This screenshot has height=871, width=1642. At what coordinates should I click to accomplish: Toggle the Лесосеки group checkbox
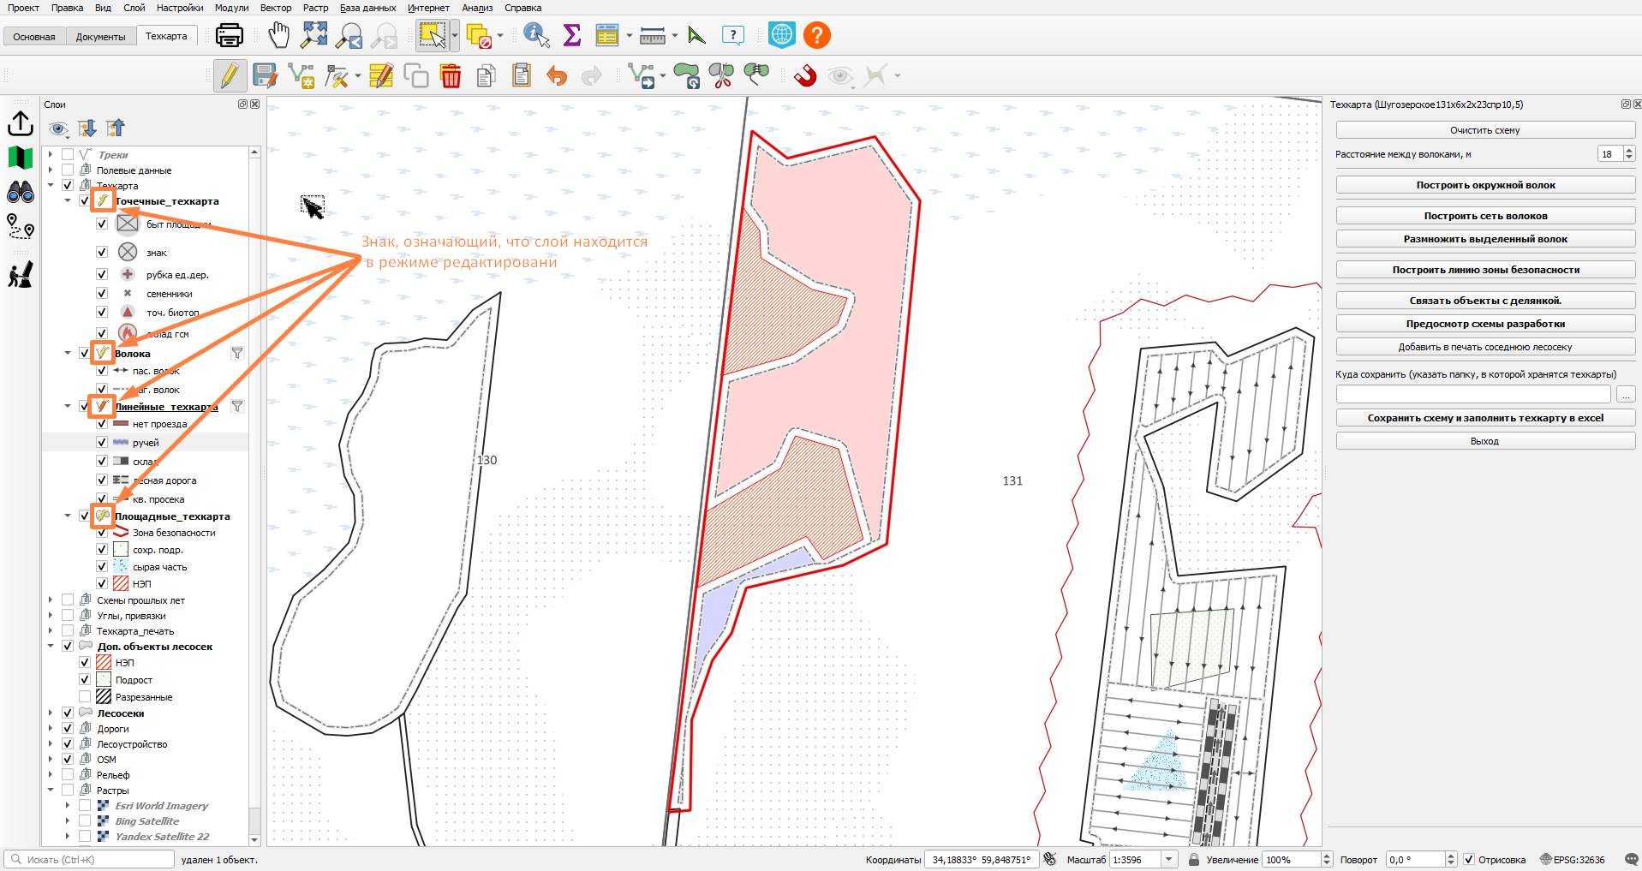pyautogui.click(x=68, y=713)
